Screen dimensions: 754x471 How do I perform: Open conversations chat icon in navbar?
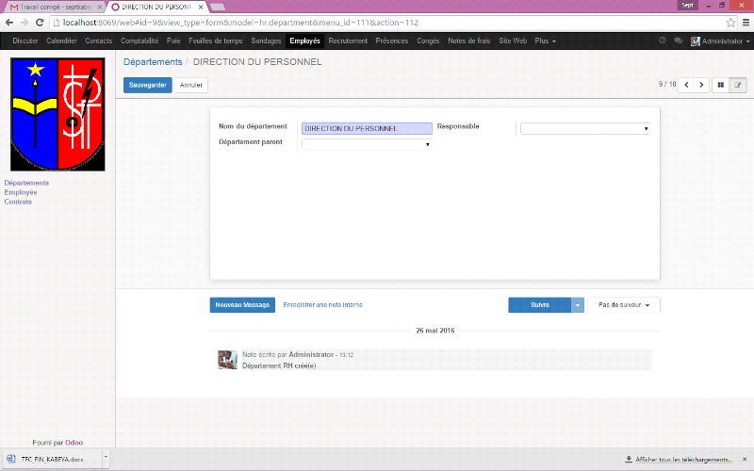pos(678,41)
